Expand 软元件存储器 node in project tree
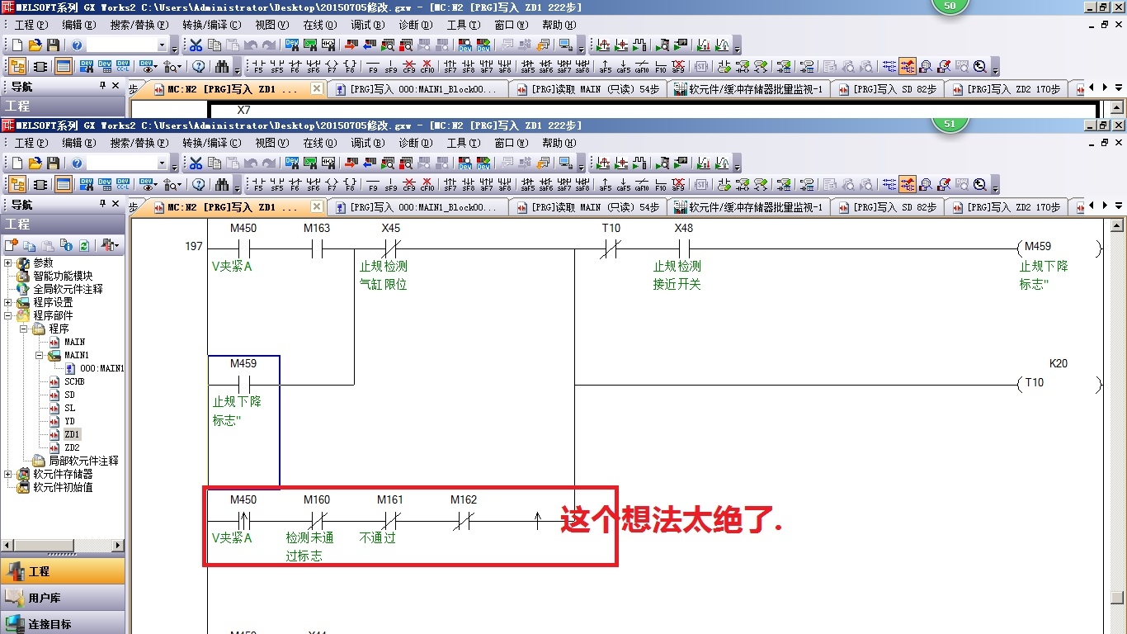The width and height of the screenshot is (1127, 634). 8,475
